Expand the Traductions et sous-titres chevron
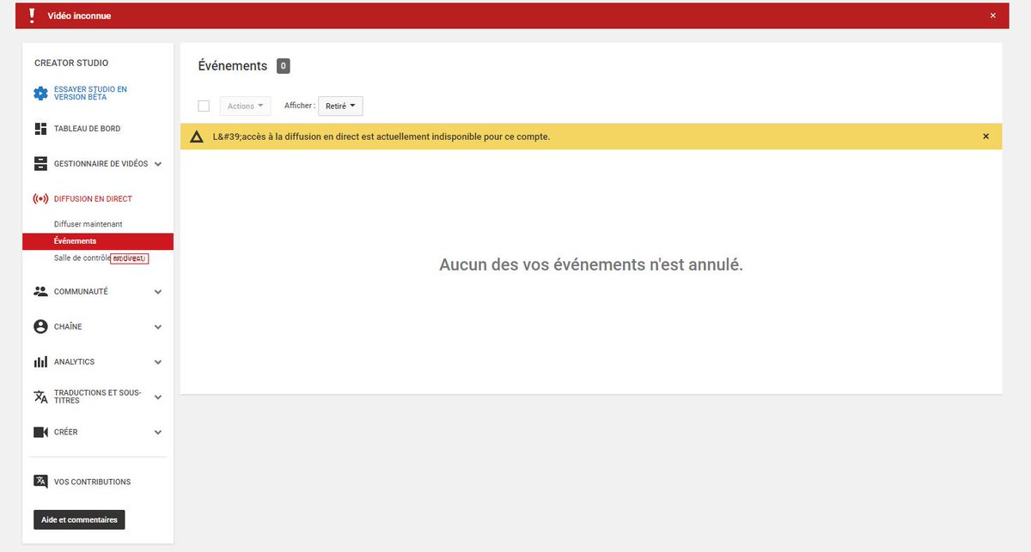Viewport: 1031px width, 552px height. coord(158,397)
